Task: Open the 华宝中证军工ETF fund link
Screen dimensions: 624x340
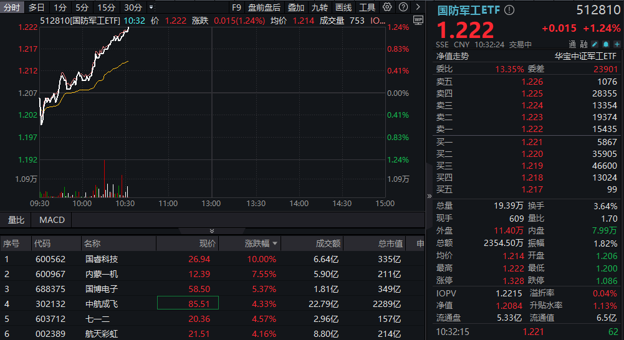Action: (585, 56)
